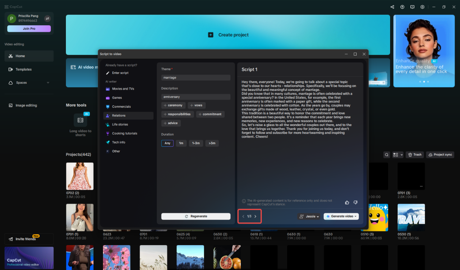Select the Any duration option
The height and width of the screenshot is (270, 460).
pos(167,143)
